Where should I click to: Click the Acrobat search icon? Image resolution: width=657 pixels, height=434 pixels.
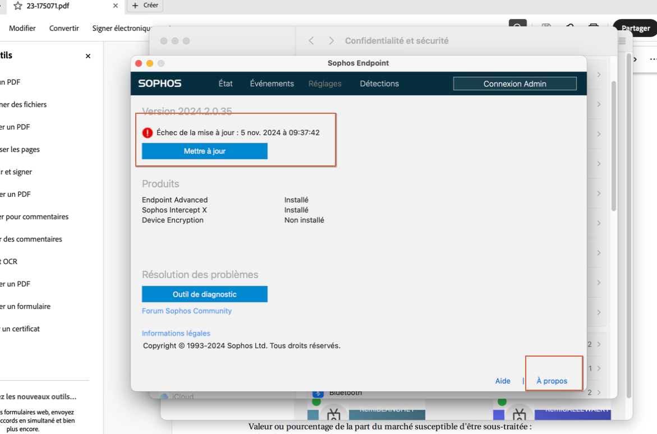coord(517,25)
